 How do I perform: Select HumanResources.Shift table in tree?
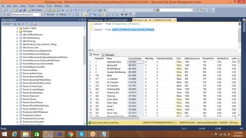coord(33,67)
